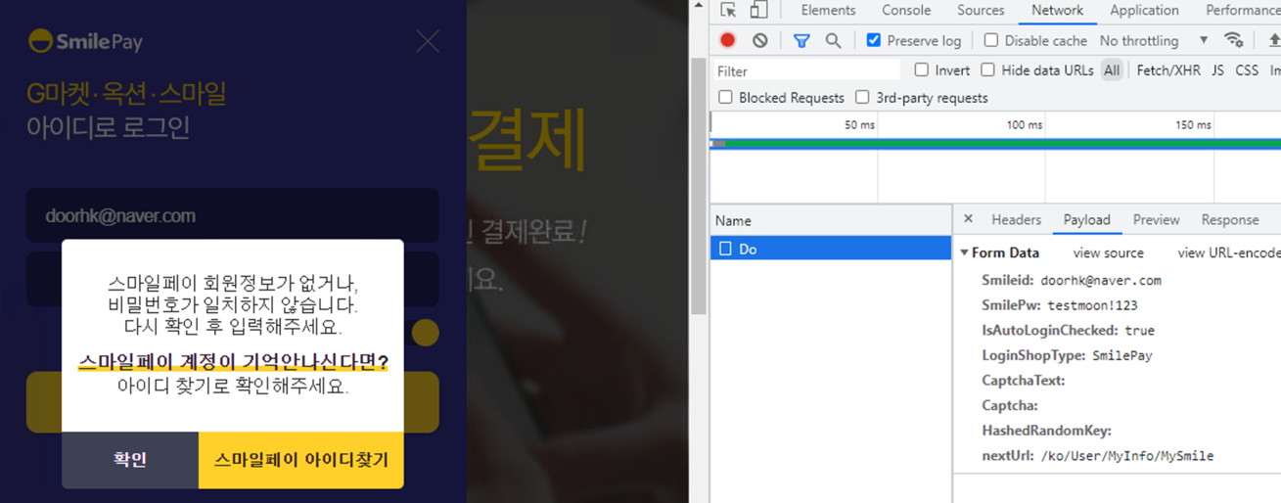Image resolution: width=1281 pixels, height=503 pixels.
Task: Click the SmilePw value testmoon!123
Action: [x=1092, y=305]
